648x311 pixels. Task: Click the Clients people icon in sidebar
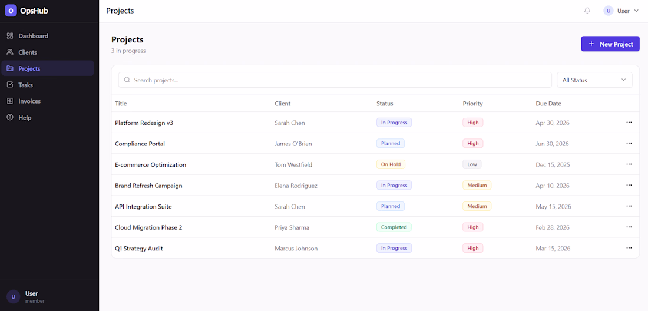(10, 52)
